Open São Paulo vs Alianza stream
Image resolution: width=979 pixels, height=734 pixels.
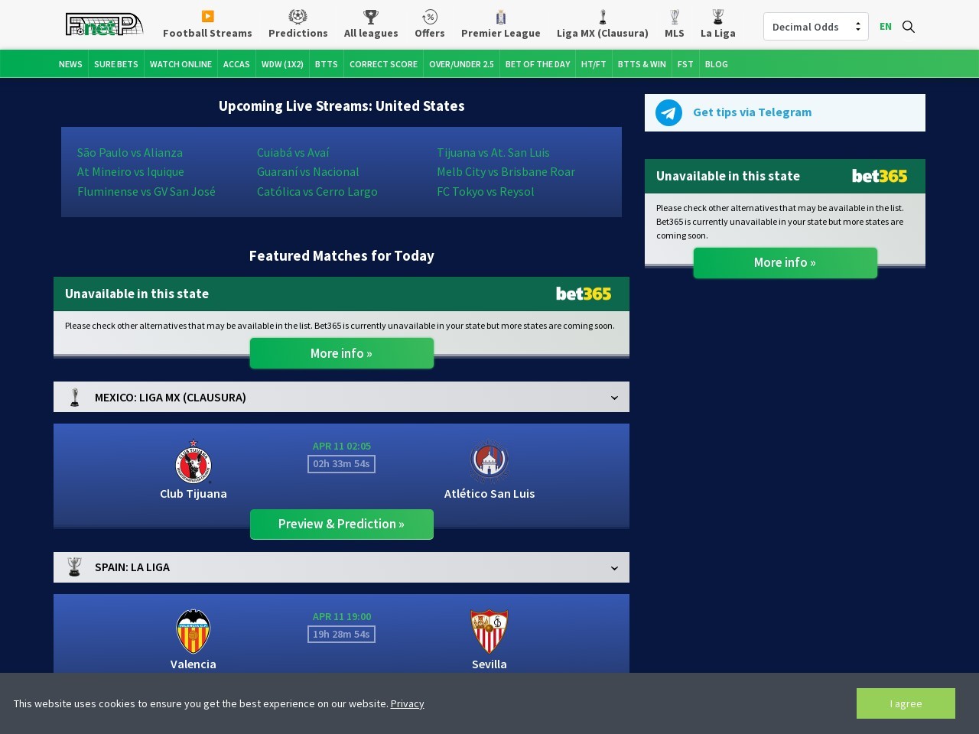tap(130, 153)
